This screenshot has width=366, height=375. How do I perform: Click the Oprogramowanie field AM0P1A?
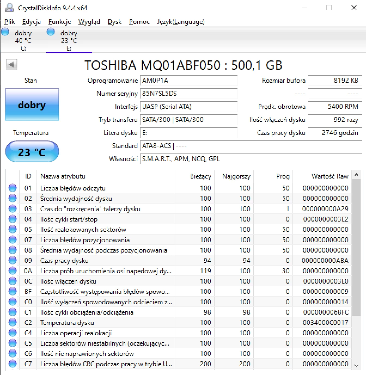click(x=189, y=81)
